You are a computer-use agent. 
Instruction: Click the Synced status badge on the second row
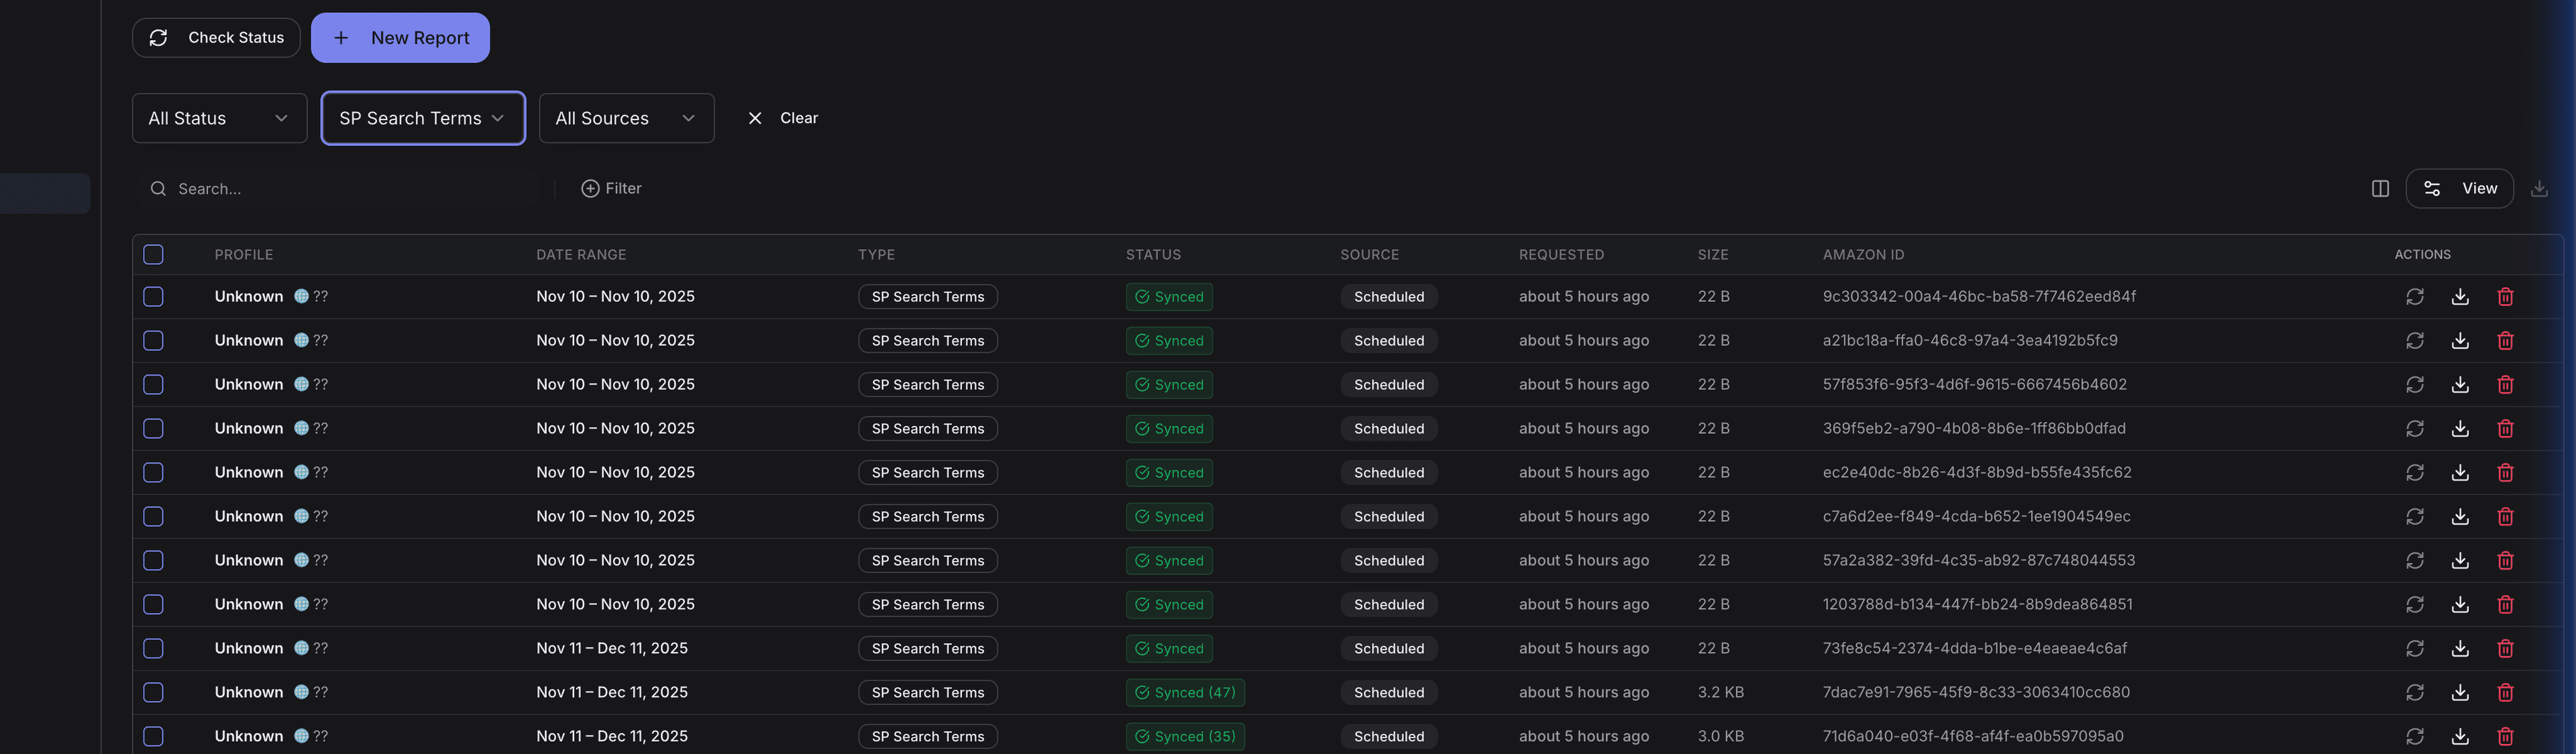pyautogui.click(x=1168, y=340)
